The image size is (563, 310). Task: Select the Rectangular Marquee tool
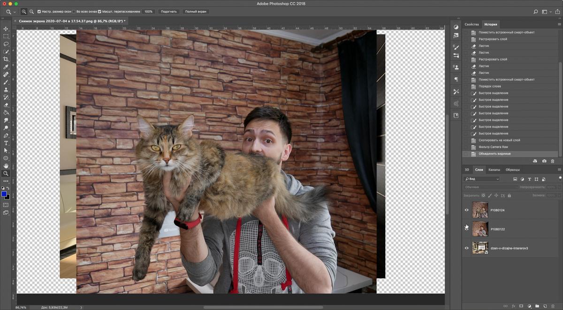[x=6, y=36]
